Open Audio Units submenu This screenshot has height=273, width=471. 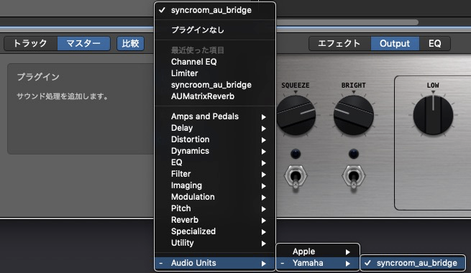tap(215, 263)
